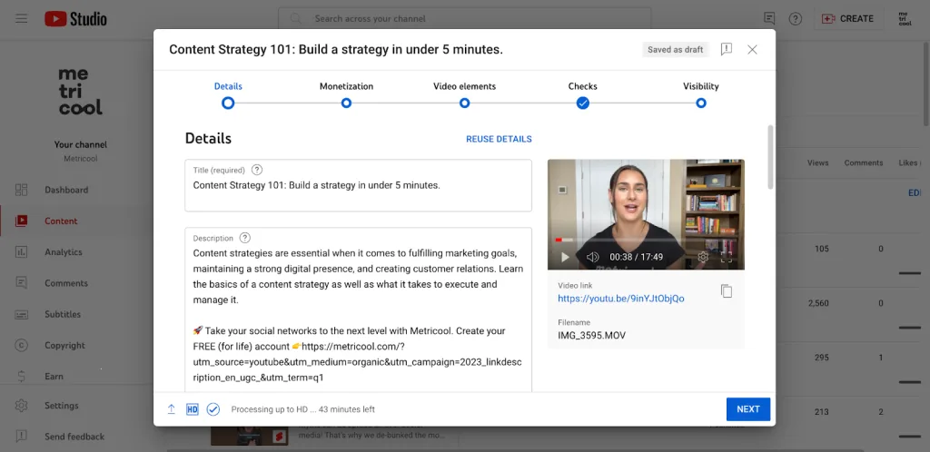The image size is (930, 452).
Task: Enter fullscreen on video preview
Action: pos(727,257)
